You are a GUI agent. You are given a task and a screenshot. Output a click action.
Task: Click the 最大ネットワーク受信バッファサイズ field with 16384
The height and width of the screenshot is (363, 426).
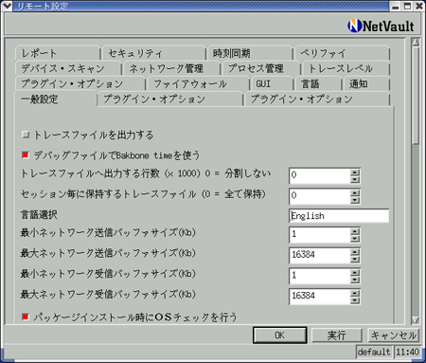pyautogui.click(x=320, y=297)
